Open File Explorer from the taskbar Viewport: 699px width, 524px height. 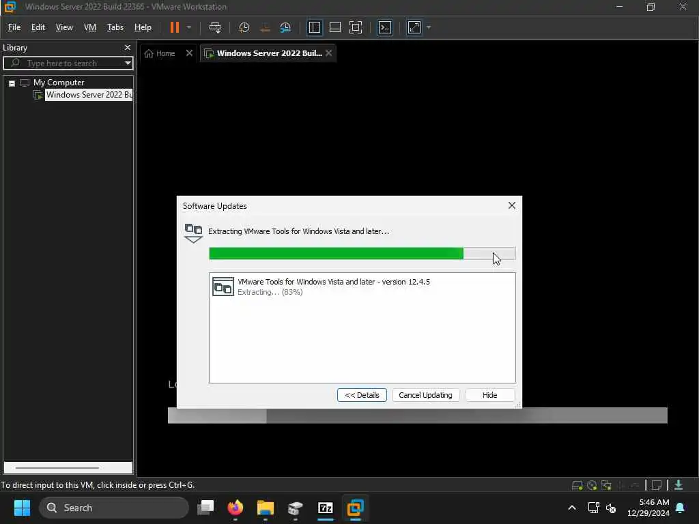pos(266,508)
